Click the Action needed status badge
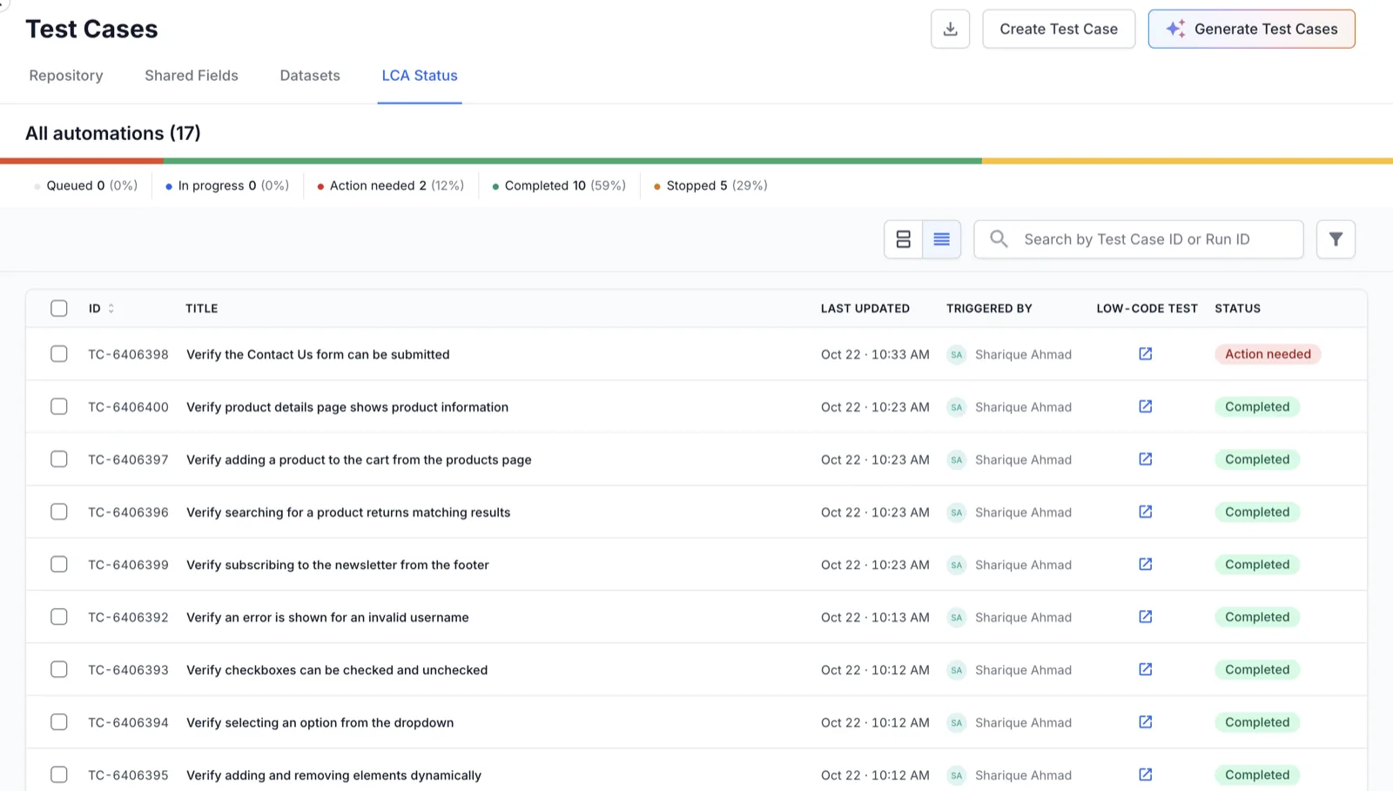The image size is (1393, 791). (1268, 354)
